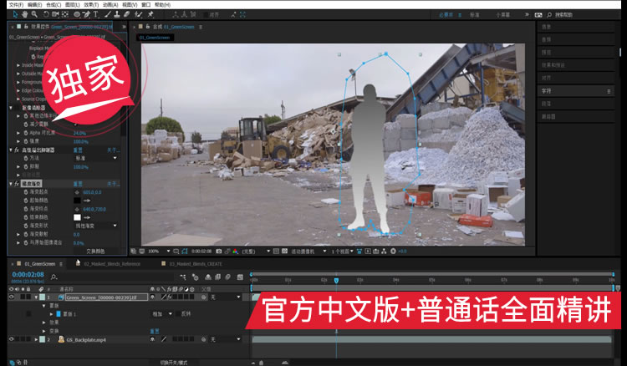The image size is (627, 366).
Task: Select the Puppet Pin tool
Action: (150, 14)
